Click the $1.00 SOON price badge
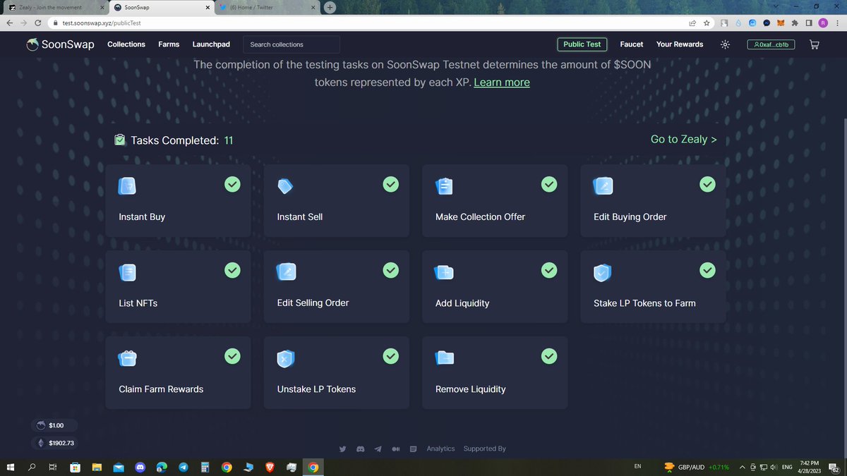 (54, 426)
